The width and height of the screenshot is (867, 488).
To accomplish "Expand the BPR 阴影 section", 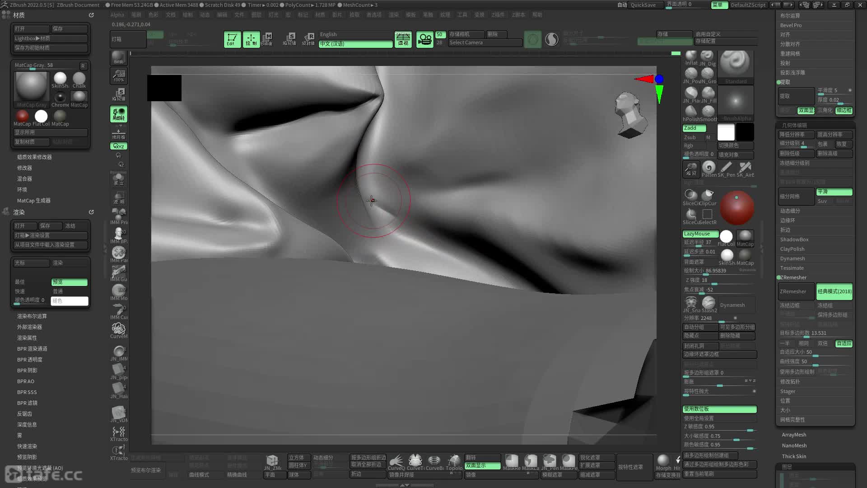I will coord(27,371).
